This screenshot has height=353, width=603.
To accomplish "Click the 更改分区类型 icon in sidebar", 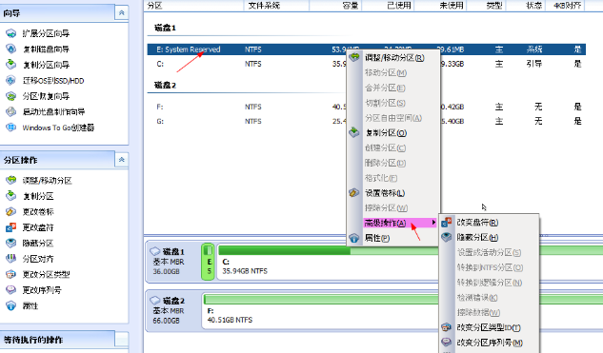I will click(11, 274).
